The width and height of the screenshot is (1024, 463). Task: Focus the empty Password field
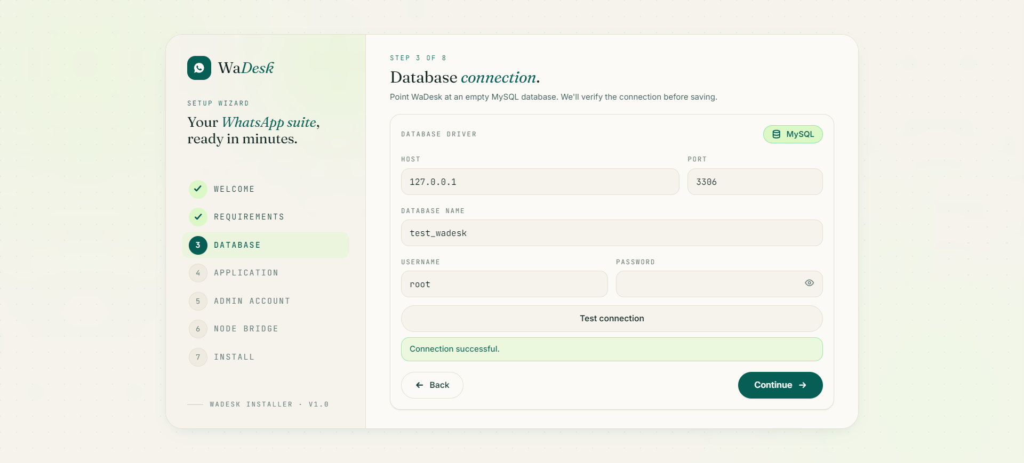(x=719, y=284)
